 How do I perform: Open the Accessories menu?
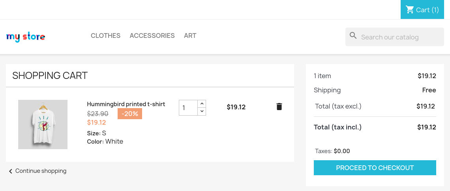coord(152,36)
